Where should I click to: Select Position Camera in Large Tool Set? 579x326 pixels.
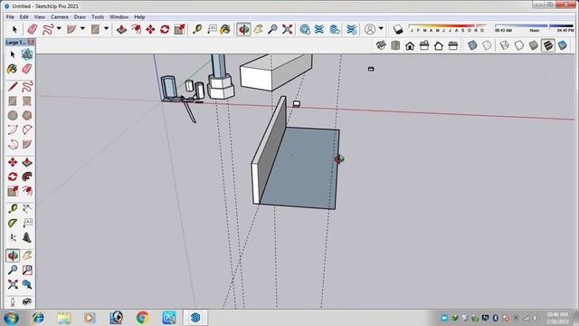[x=13, y=302]
